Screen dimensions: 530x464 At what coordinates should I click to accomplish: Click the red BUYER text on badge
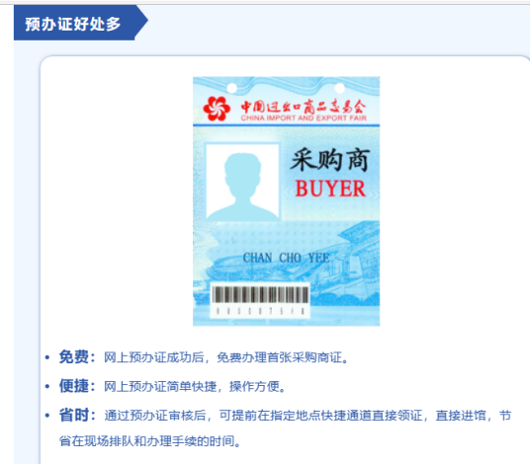(330, 189)
